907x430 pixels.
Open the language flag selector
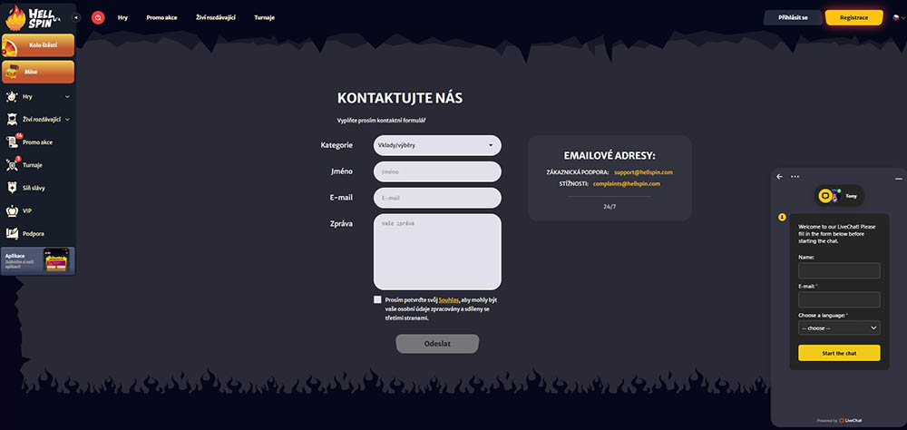tap(898, 18)
